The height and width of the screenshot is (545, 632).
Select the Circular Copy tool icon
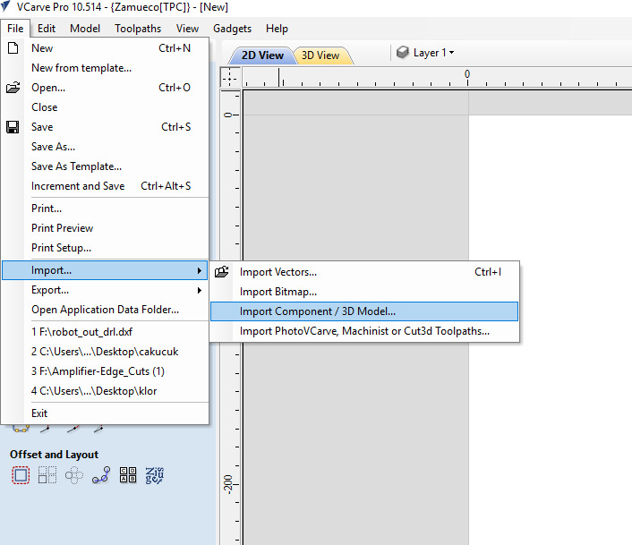[74, 475]
